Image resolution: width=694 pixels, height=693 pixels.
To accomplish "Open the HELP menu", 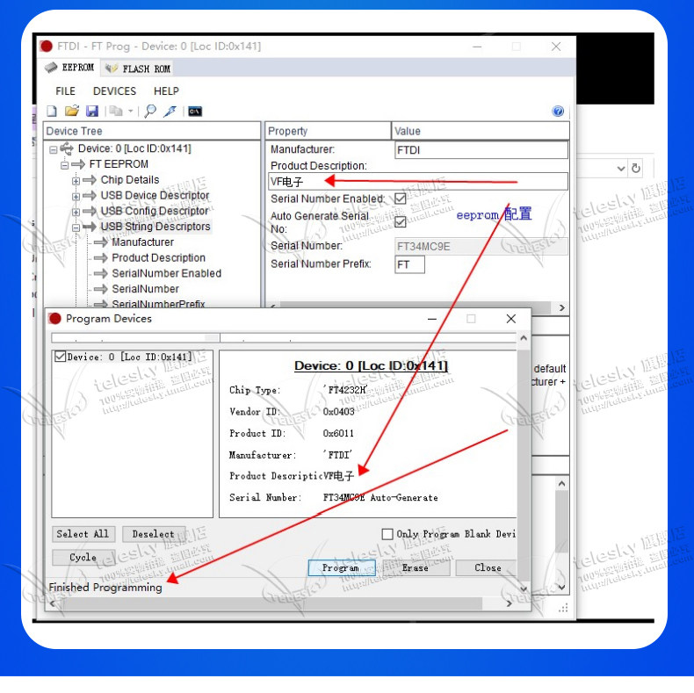I will (166, 91).
